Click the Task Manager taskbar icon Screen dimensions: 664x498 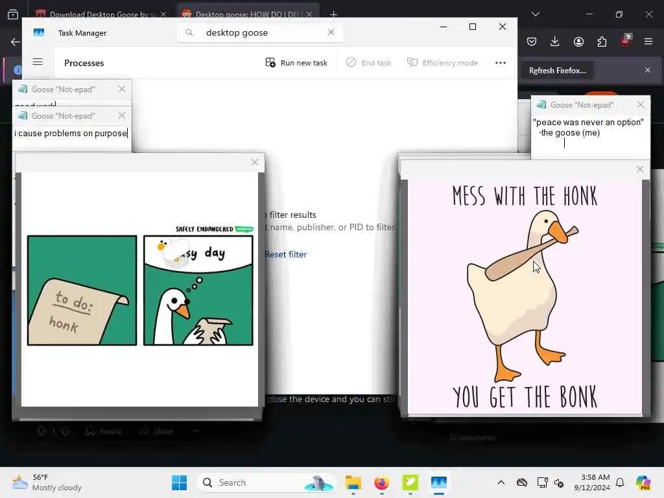click(439, 482)
